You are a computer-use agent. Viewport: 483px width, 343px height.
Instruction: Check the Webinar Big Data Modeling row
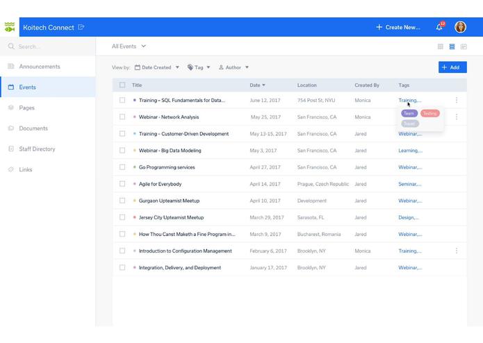122,150
